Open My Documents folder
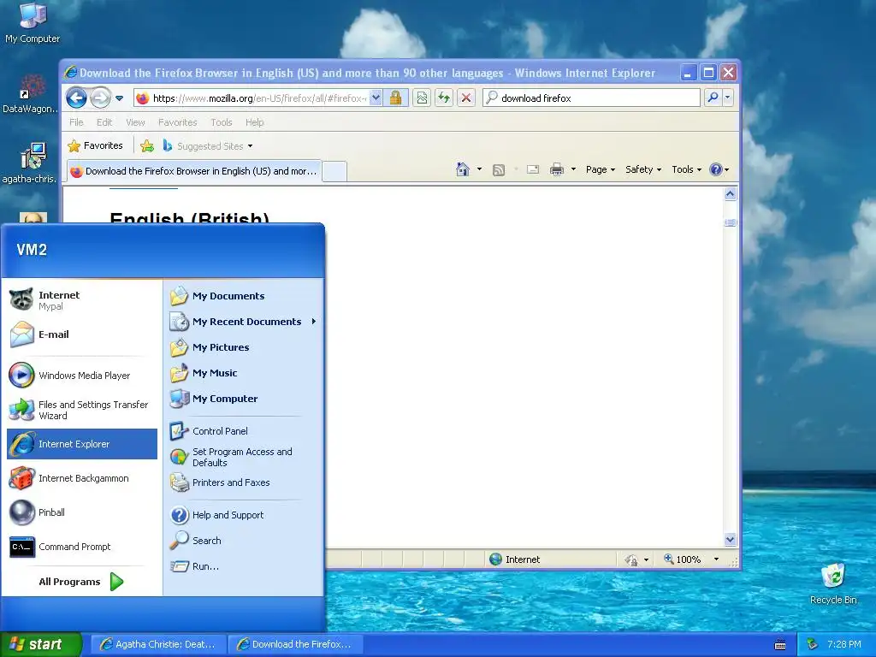 click(x=244, y=296)
